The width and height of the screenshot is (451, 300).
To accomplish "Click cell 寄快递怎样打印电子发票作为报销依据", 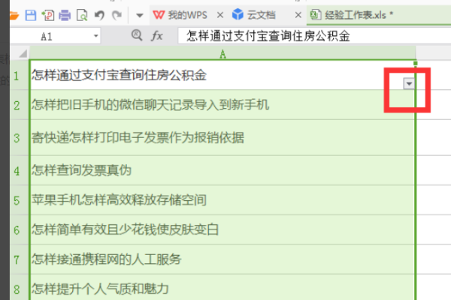I will (222, 138).
